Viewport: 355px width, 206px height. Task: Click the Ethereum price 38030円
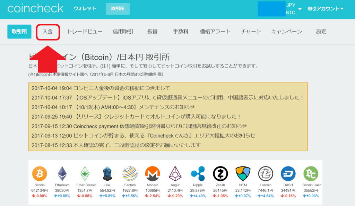(62, 191)
